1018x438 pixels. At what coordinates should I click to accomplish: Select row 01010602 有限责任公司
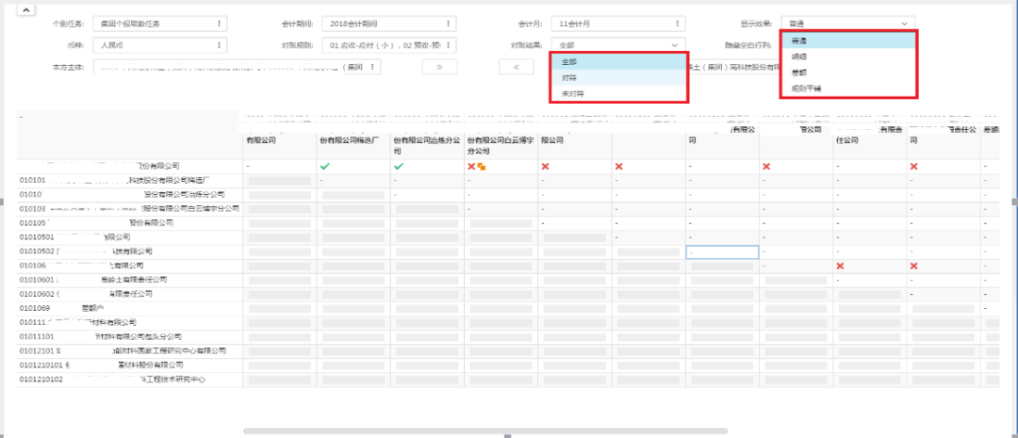pos(130,295)
